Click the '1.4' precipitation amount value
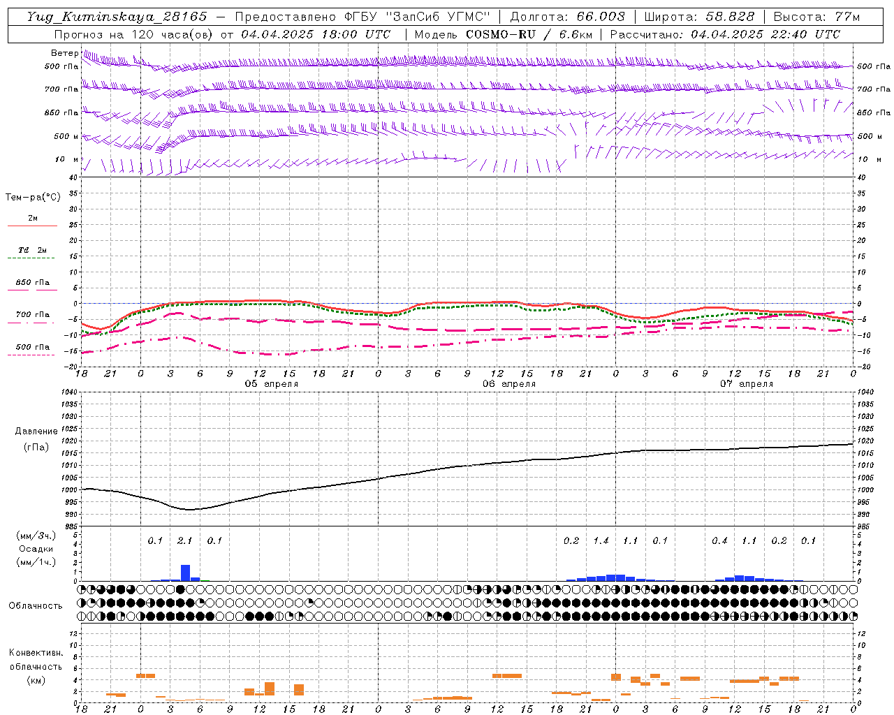 [x=601, y=540]
